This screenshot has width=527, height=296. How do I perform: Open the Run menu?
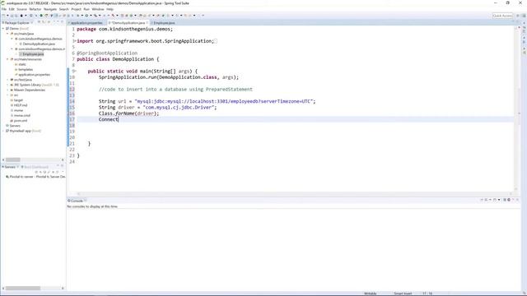(x=86, y=9)
